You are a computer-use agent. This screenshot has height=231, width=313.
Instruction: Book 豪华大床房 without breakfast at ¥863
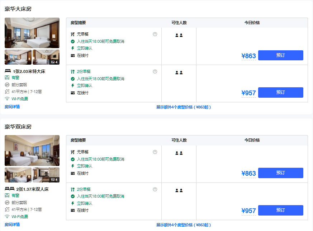pyautogui.click(x=280, y=55)
